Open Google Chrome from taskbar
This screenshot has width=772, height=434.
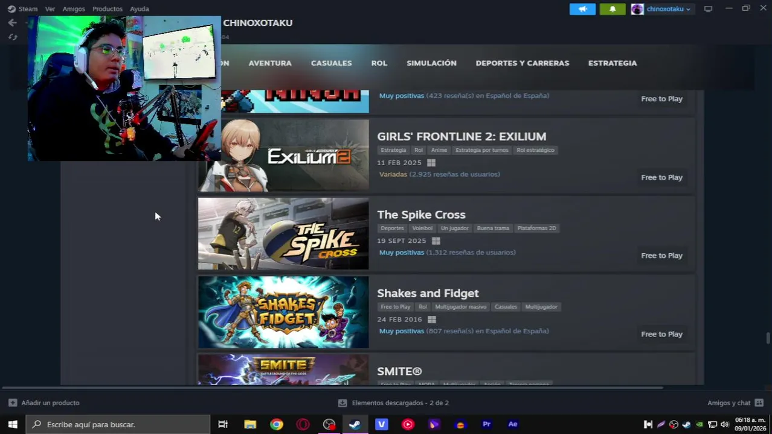(x=276, y=424)
